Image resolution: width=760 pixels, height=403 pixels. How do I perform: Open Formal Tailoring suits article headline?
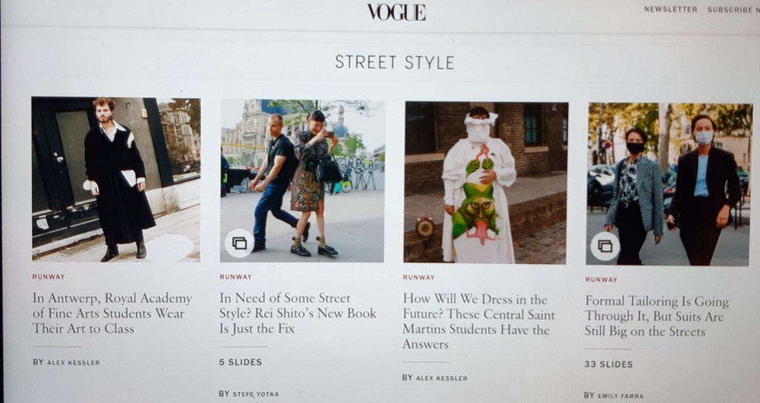pyautogui.click(x=656, y=316)
